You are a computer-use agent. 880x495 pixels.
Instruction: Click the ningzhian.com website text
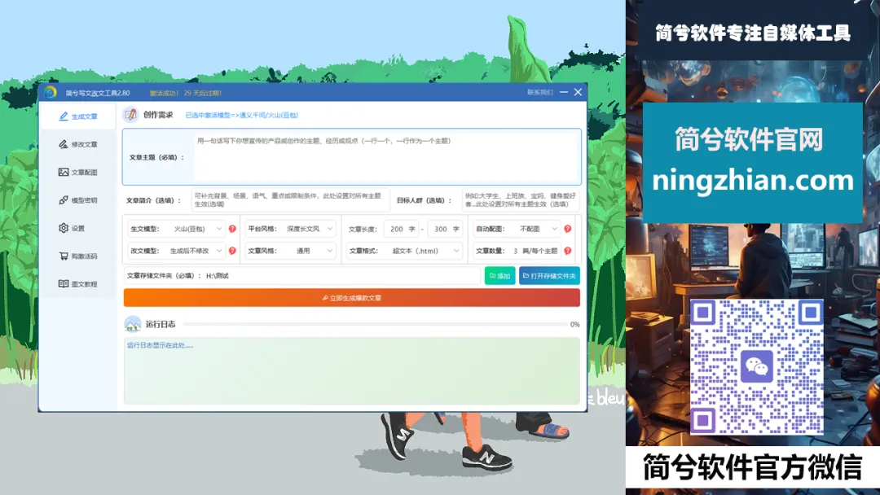(753, 180)
